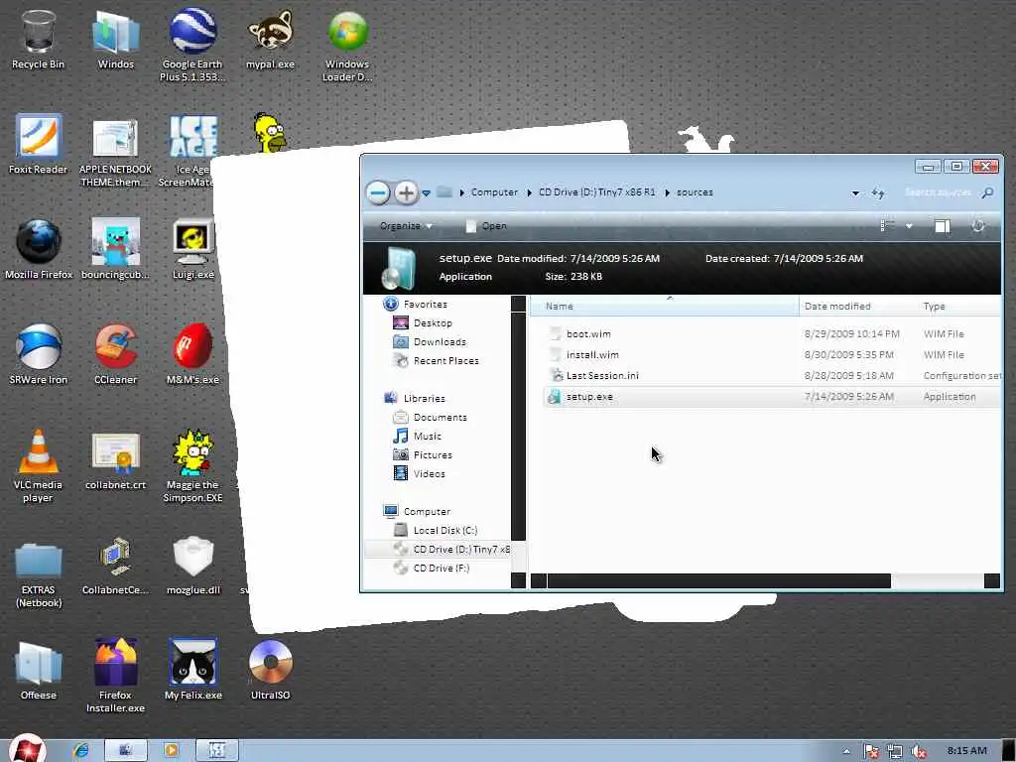This screenshot has height=762, width=1016.
Task: Select CD Drive (F:) in tree
Action: point(442,568)
